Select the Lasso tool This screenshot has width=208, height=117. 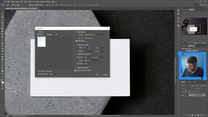2,17
